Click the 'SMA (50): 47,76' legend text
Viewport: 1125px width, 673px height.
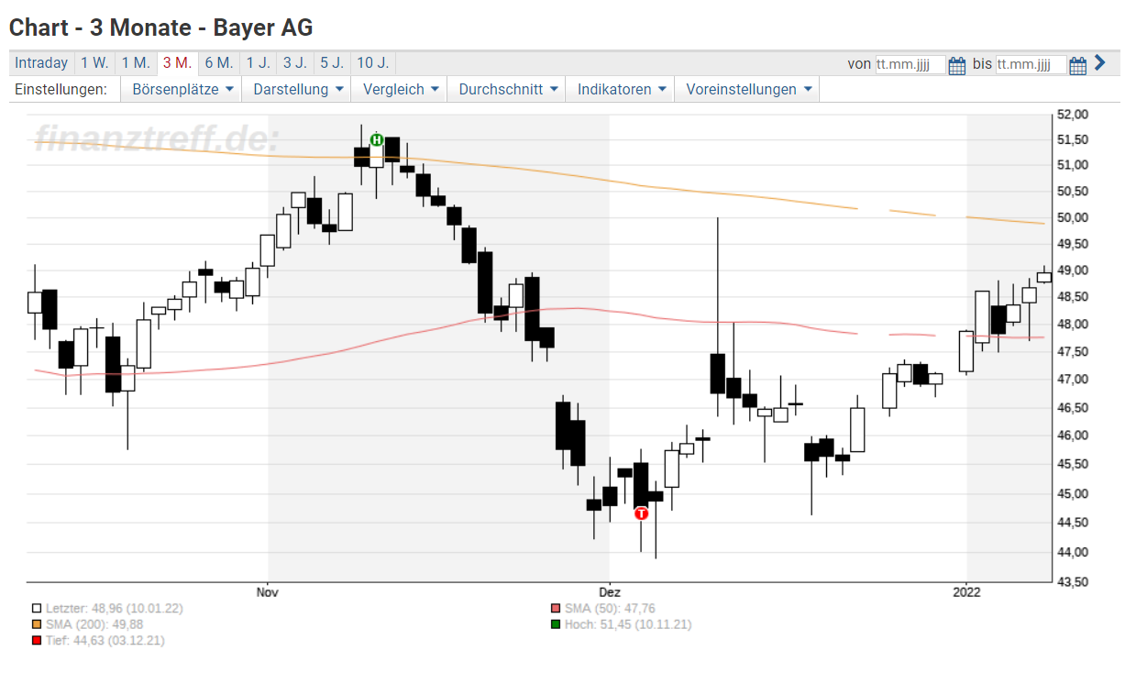click(x=610, y=608)
